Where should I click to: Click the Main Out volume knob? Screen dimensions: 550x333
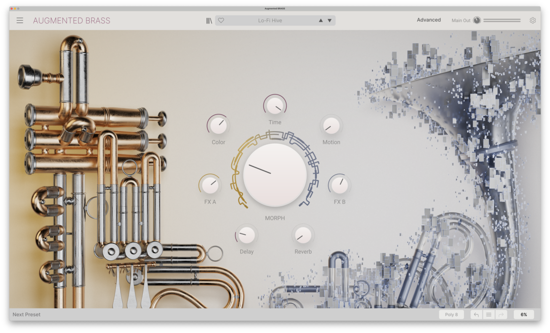(477, 21)
